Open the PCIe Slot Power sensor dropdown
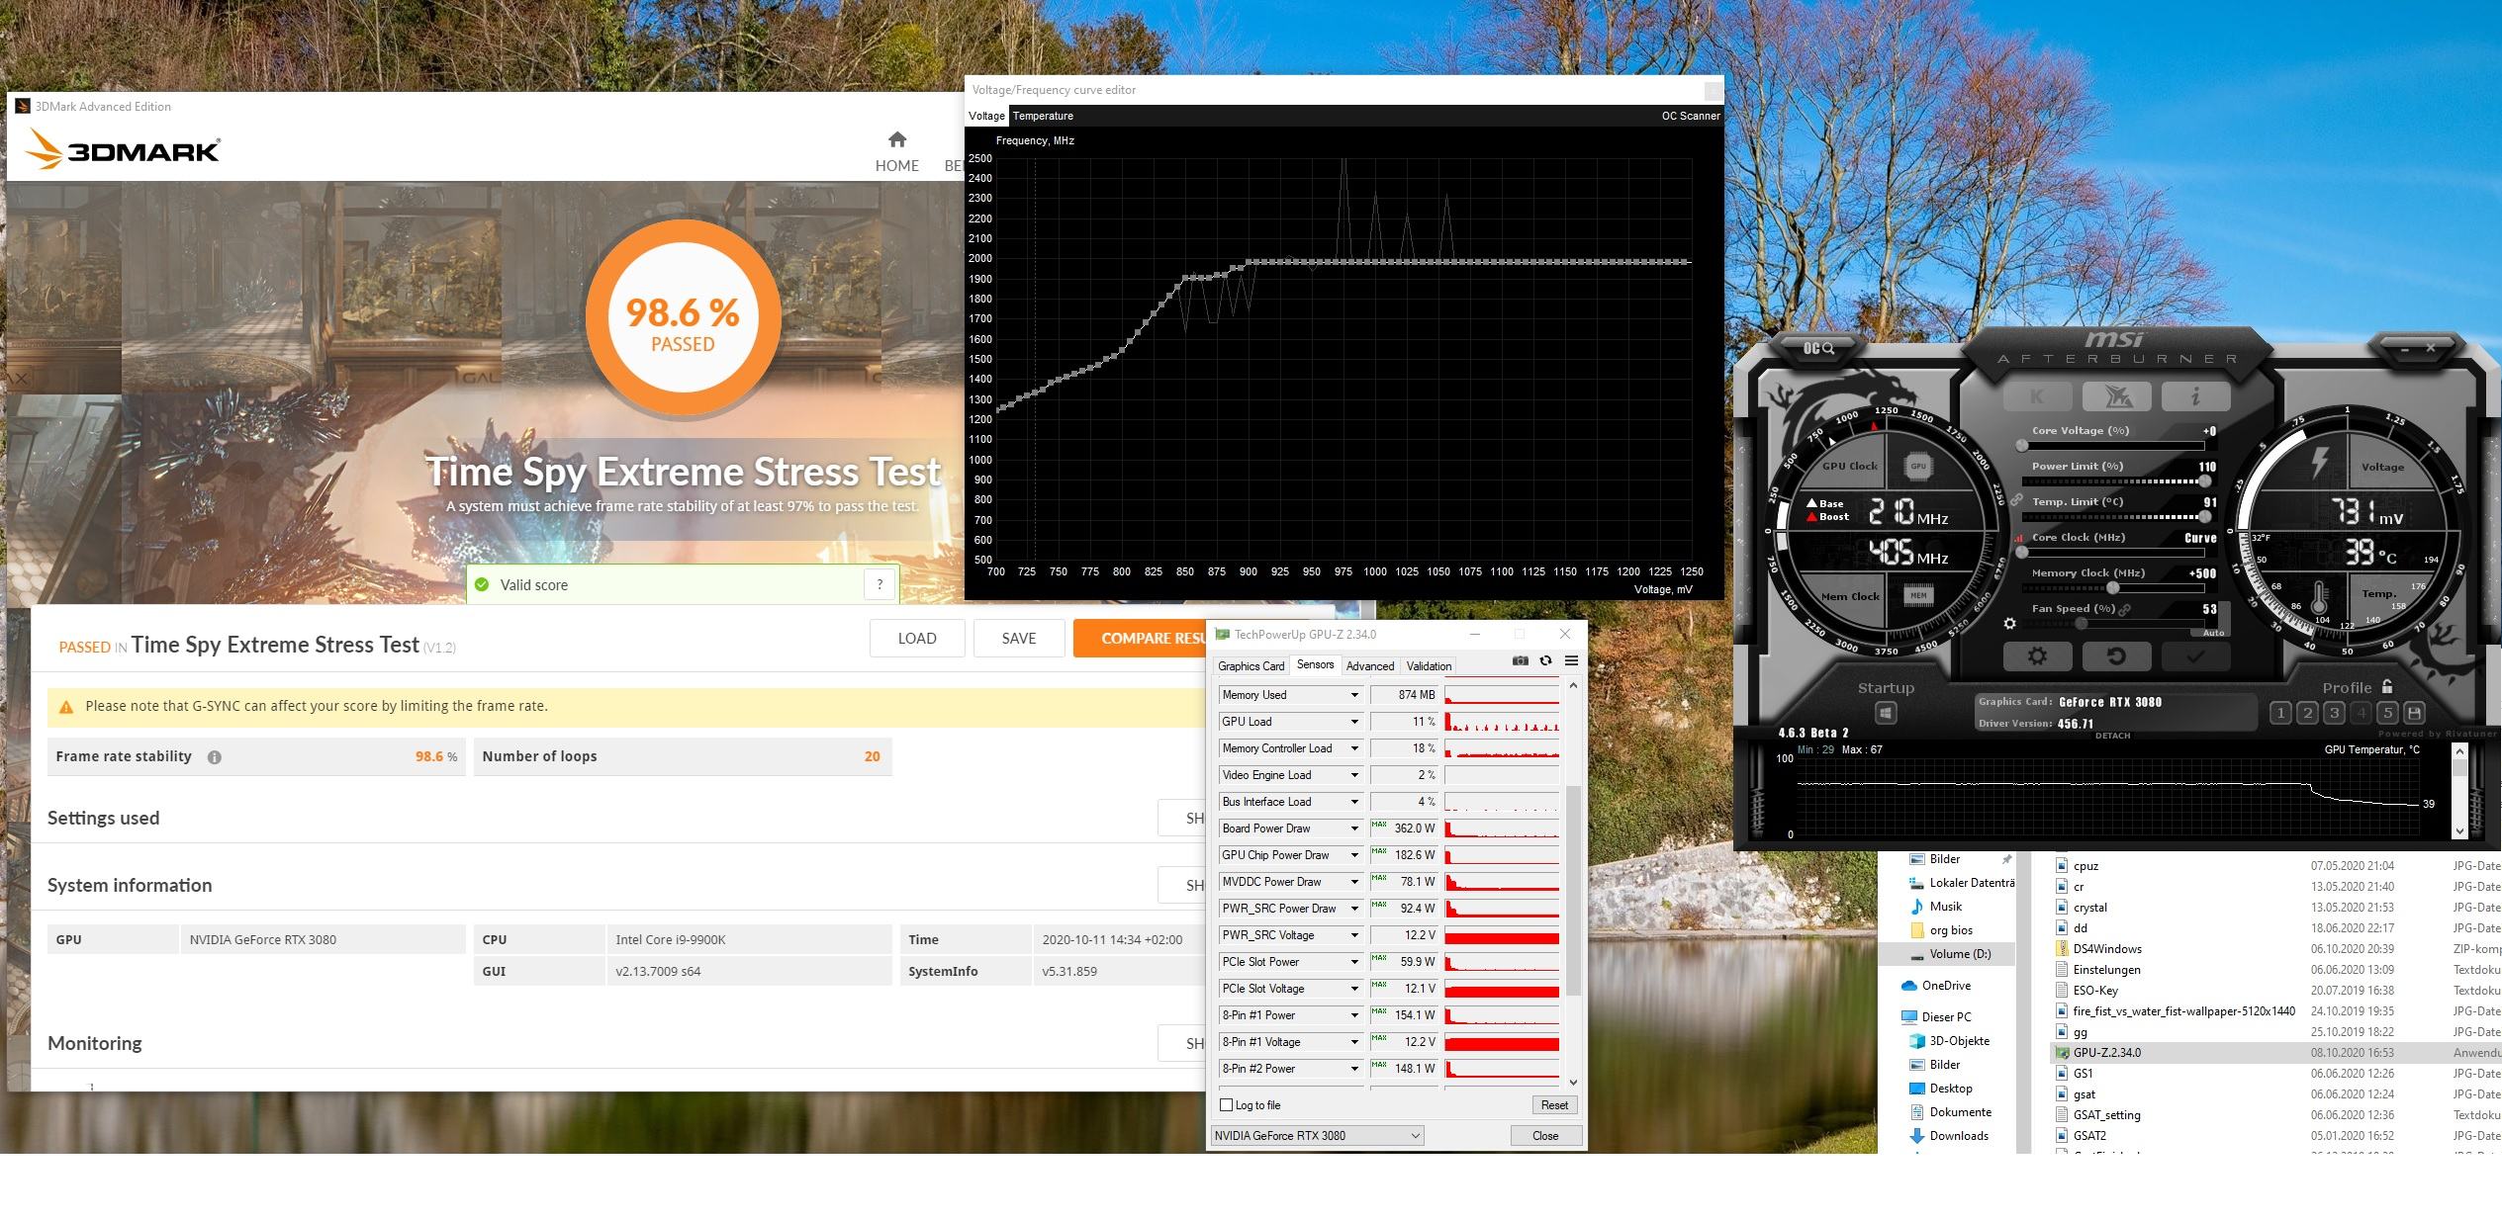 point(1354,962)
